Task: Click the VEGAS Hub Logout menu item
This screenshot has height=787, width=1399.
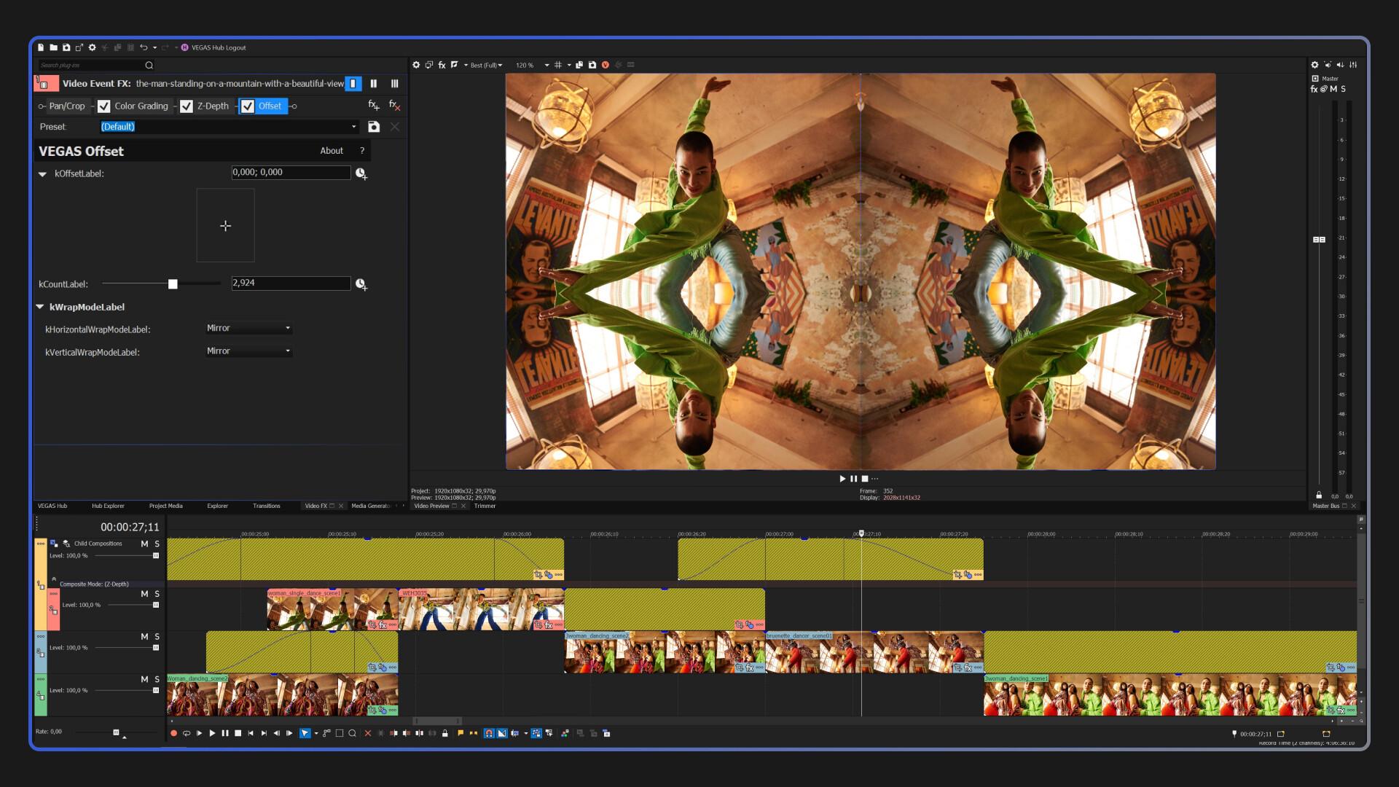Action: point(219,47)
